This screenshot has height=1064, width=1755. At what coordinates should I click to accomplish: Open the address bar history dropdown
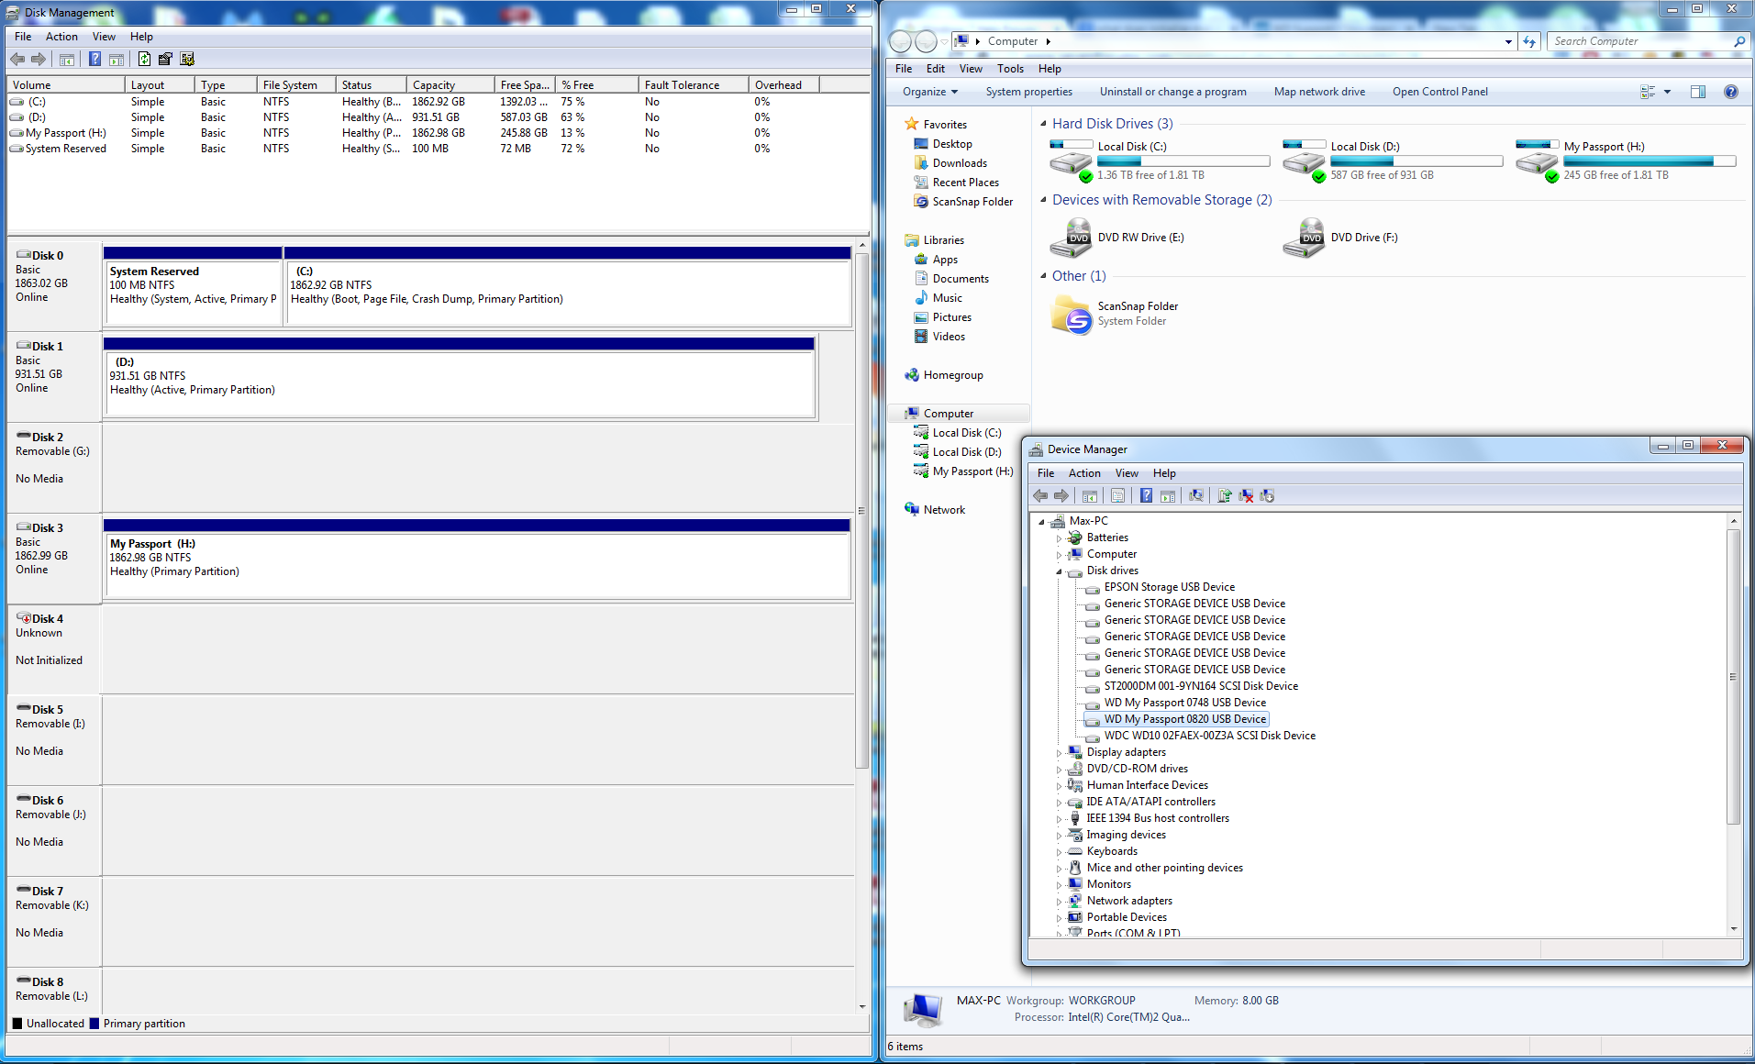coord(1508,41)
